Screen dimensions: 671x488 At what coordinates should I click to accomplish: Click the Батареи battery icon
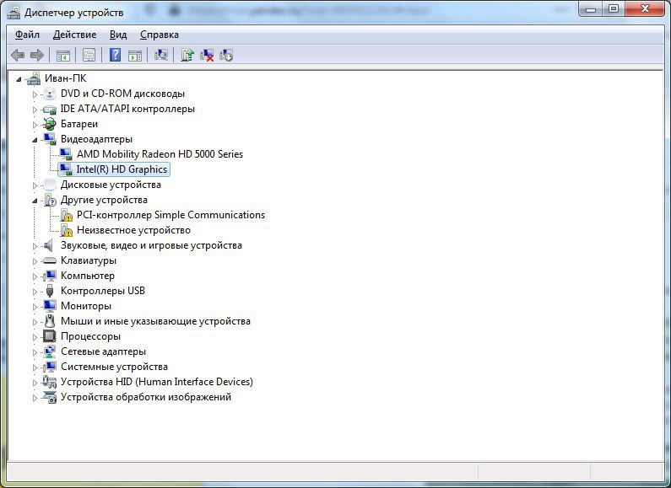[x=50, y=124]
